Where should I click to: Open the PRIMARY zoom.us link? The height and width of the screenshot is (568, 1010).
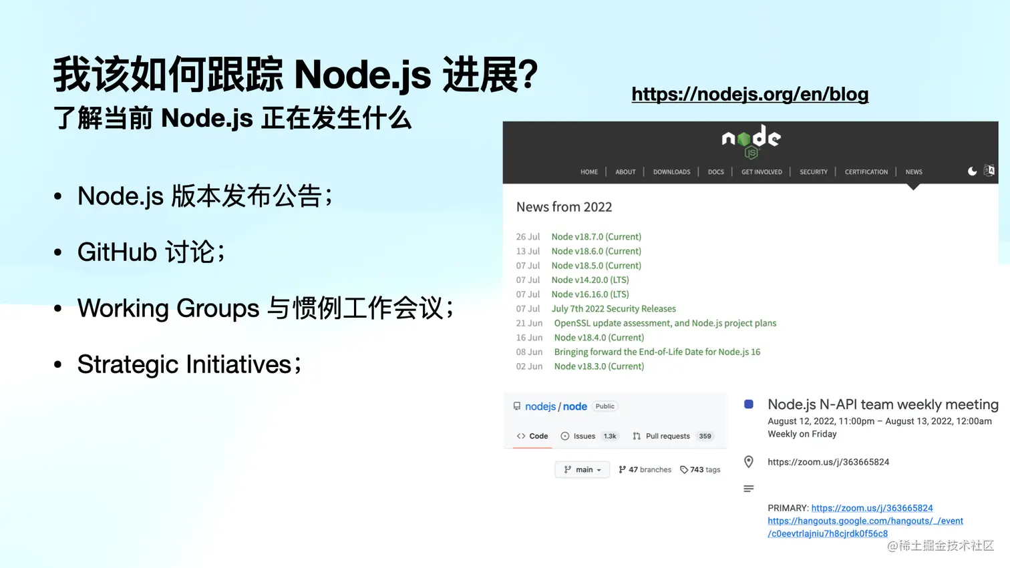click(872, 508)
